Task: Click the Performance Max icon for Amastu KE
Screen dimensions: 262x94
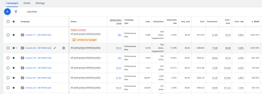Action: coord(23,78)
